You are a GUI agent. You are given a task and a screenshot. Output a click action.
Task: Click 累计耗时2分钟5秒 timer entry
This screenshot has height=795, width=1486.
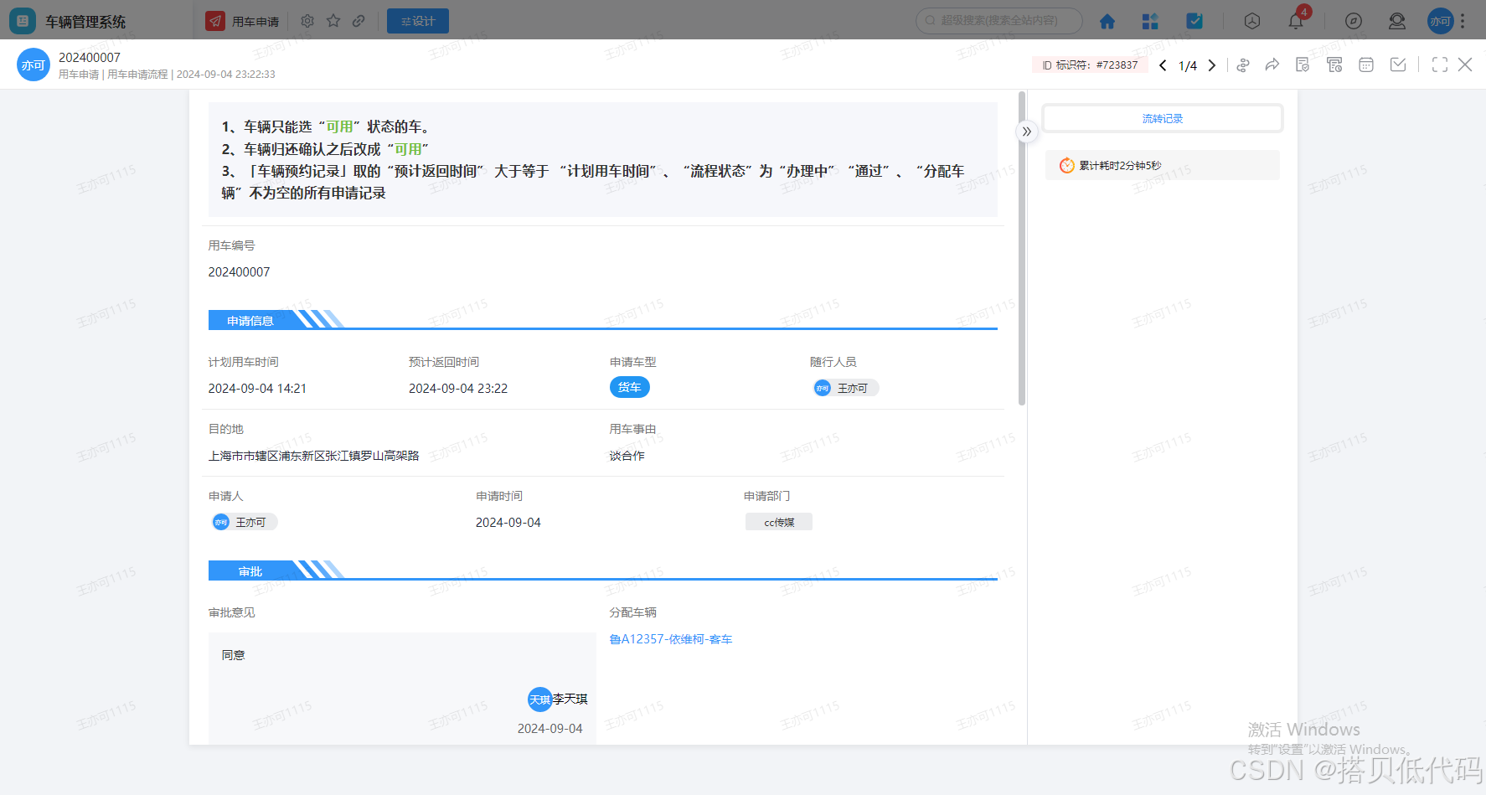1163,165
